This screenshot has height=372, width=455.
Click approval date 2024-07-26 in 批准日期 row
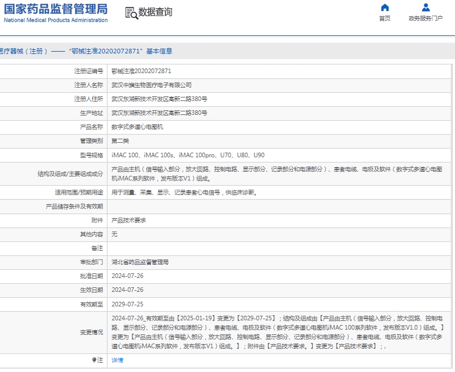(127, 276)
